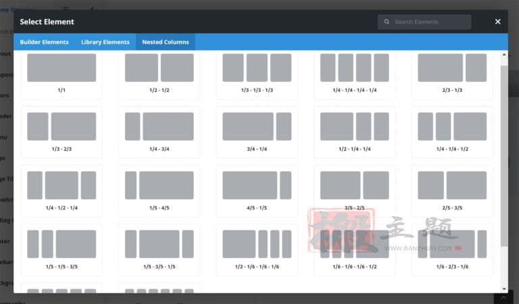Select the 1/4 - 1/4 - 1/2 layout
Image resolution: width=519 pixels, height=304 pixels.
click(452, 132)
